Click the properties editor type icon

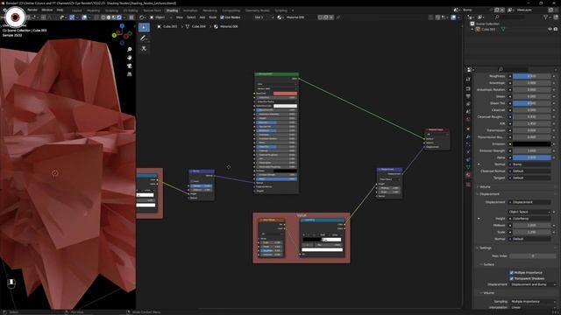coord(470,69)
